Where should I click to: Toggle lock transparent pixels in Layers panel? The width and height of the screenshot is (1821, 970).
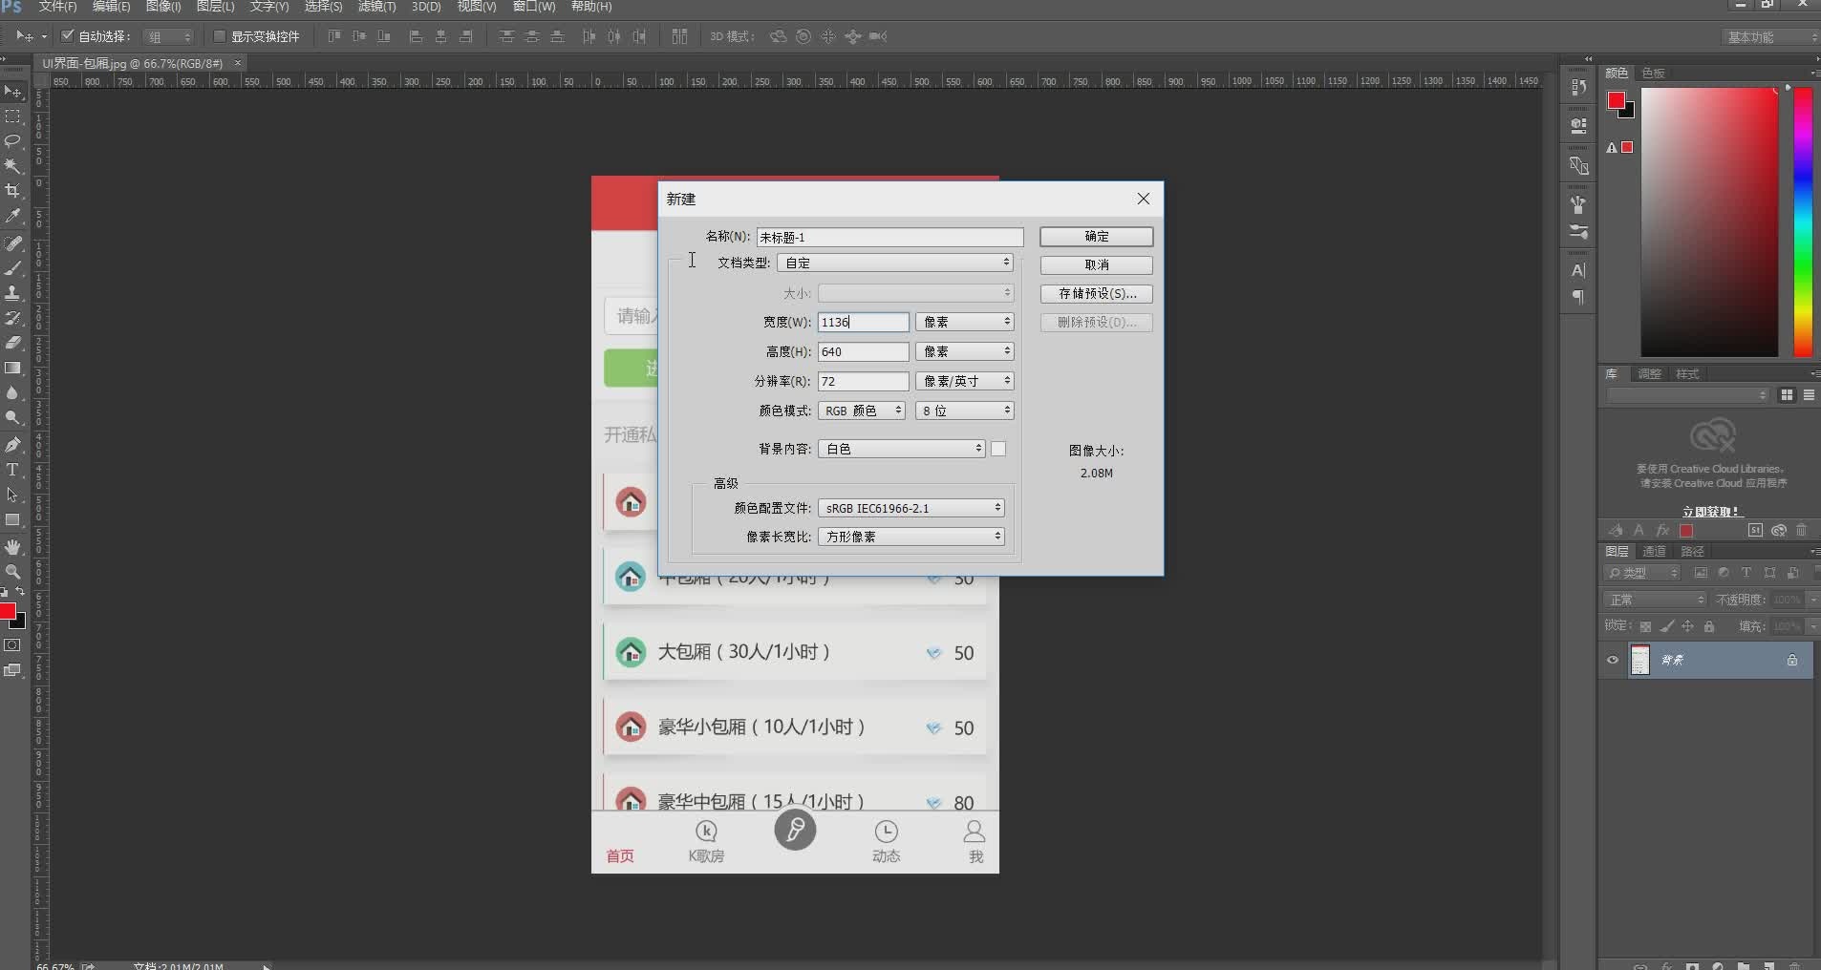pos(1645,626)
